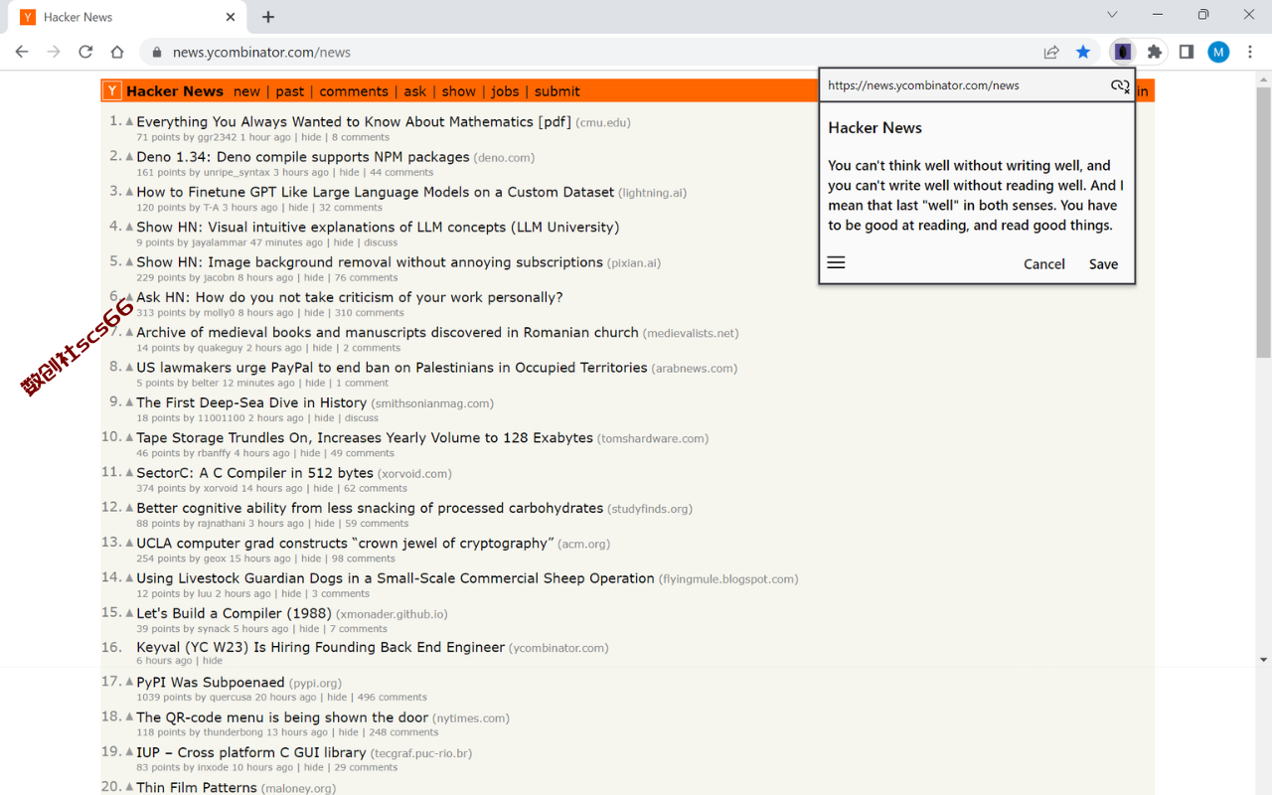Screen dimensions: 1272x795
Task: Open 496 comments on PyPI story
Action: (393, 698)
